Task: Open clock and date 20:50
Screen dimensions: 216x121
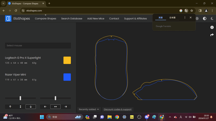Action: [x=204, y=117]
